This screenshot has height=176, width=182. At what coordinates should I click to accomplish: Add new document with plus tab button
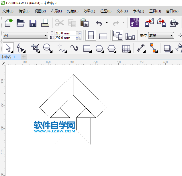point(24,57)
